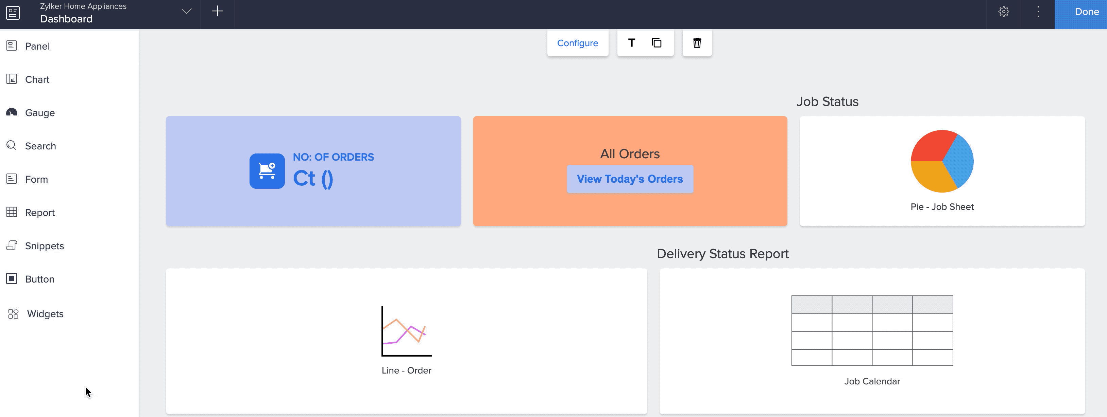Click the plus add page icon
Viewport: 1107px width, 417px height.
click(x=218, y=12)
